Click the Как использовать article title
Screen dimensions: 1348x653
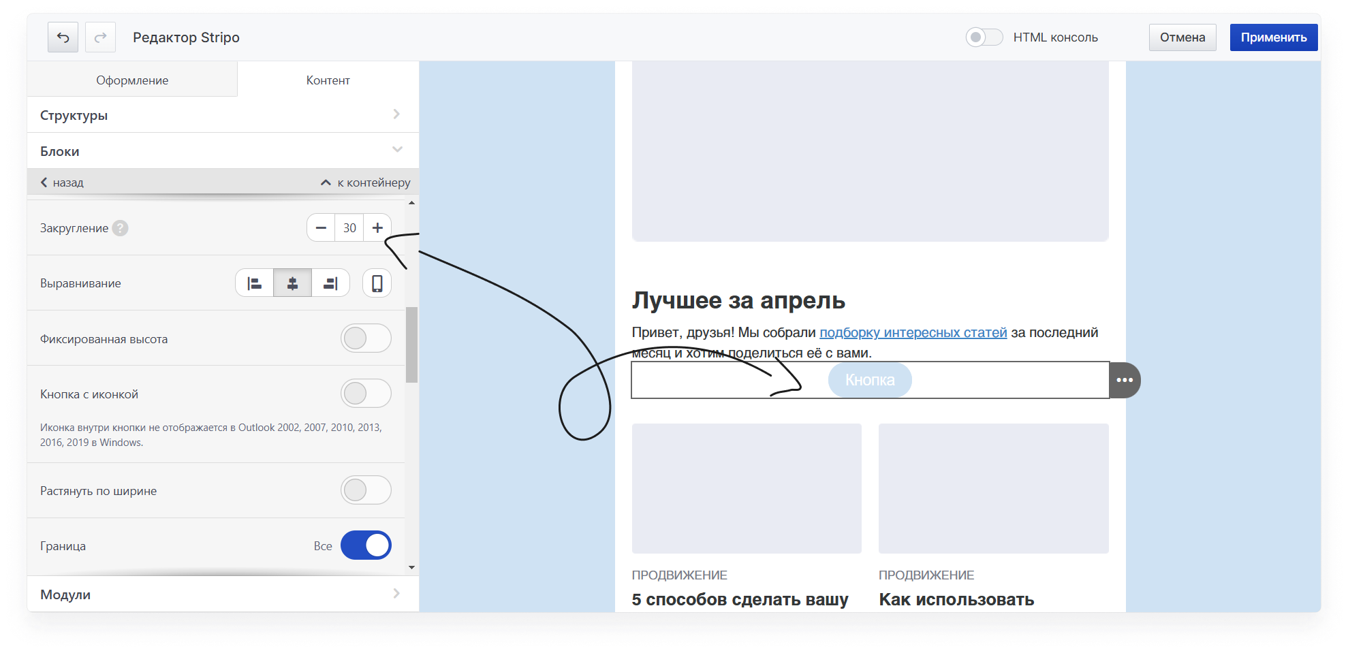pyautogui.click(x=956, y=599)
